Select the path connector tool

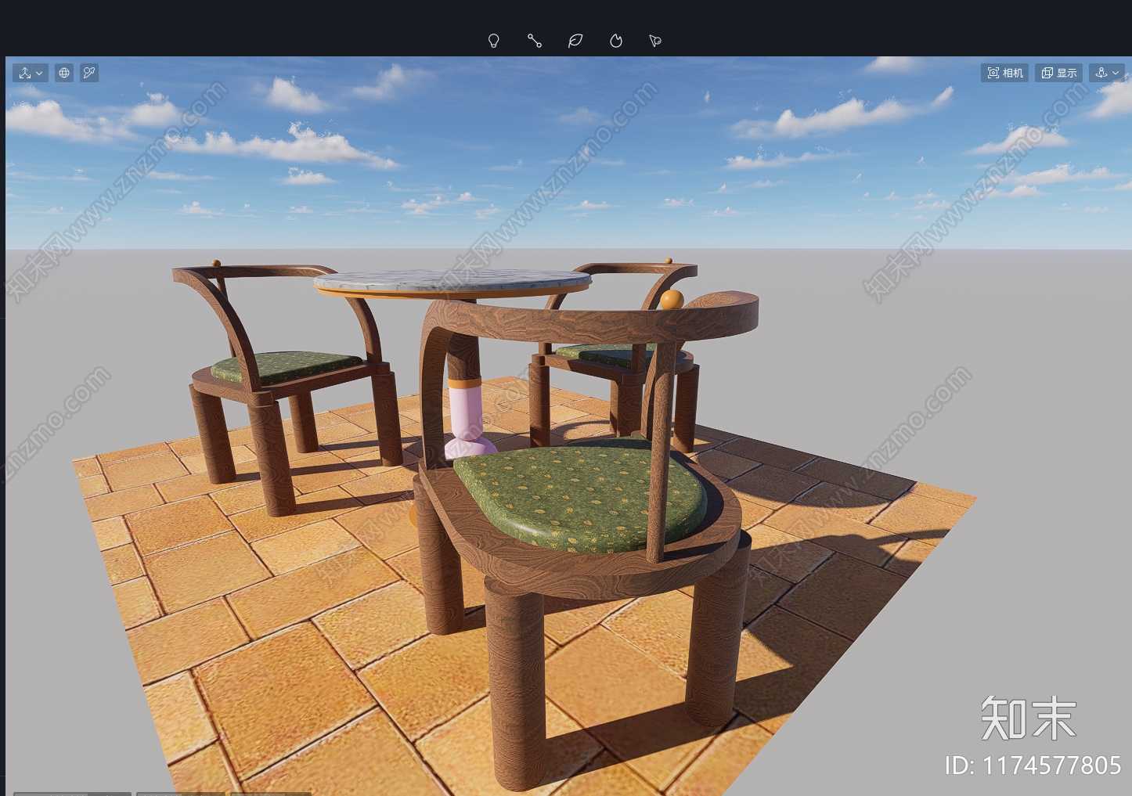click(x=535, y=41)
